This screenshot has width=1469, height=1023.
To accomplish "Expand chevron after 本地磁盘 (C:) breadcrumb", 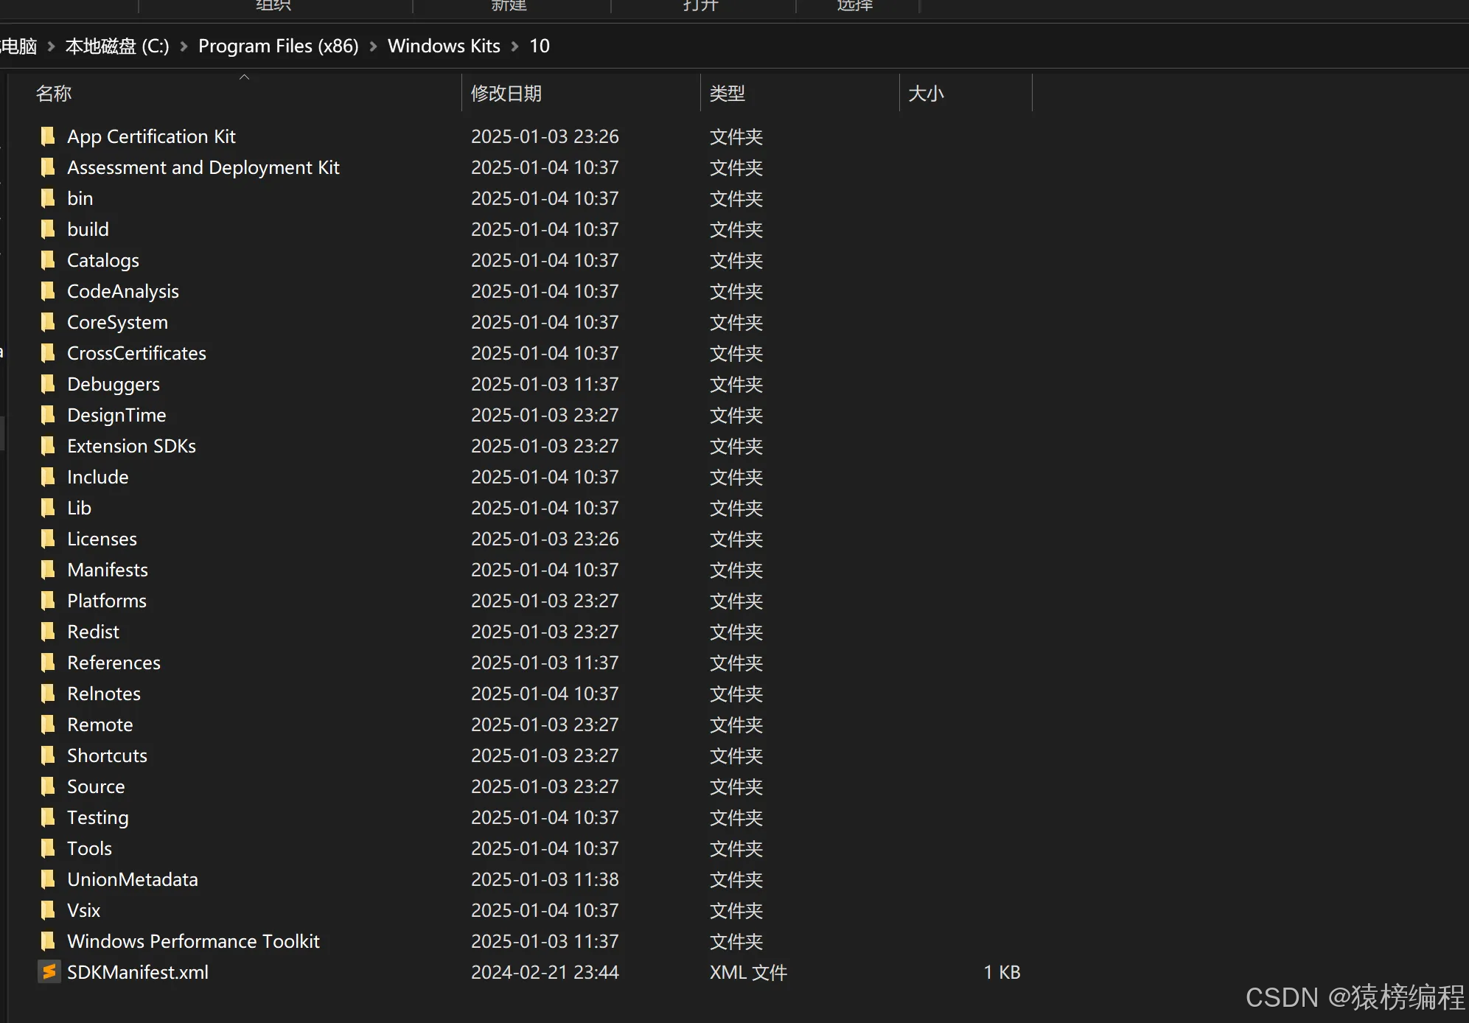I will pos(184,46).
